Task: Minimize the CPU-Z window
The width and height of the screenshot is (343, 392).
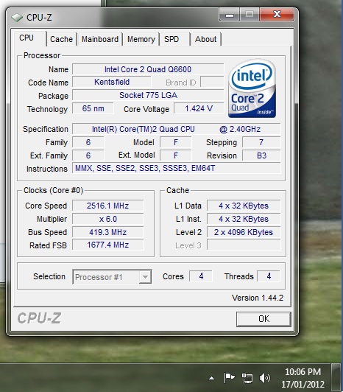Action: (230, 15)
